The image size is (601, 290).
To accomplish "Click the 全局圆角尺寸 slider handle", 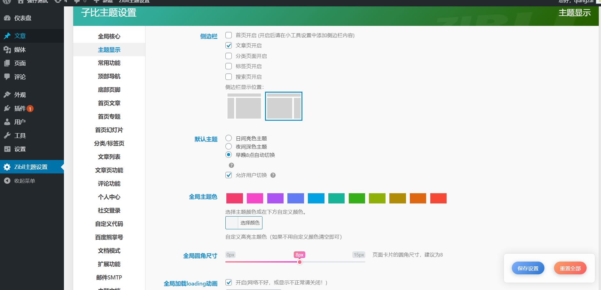I will click(300, 262).
